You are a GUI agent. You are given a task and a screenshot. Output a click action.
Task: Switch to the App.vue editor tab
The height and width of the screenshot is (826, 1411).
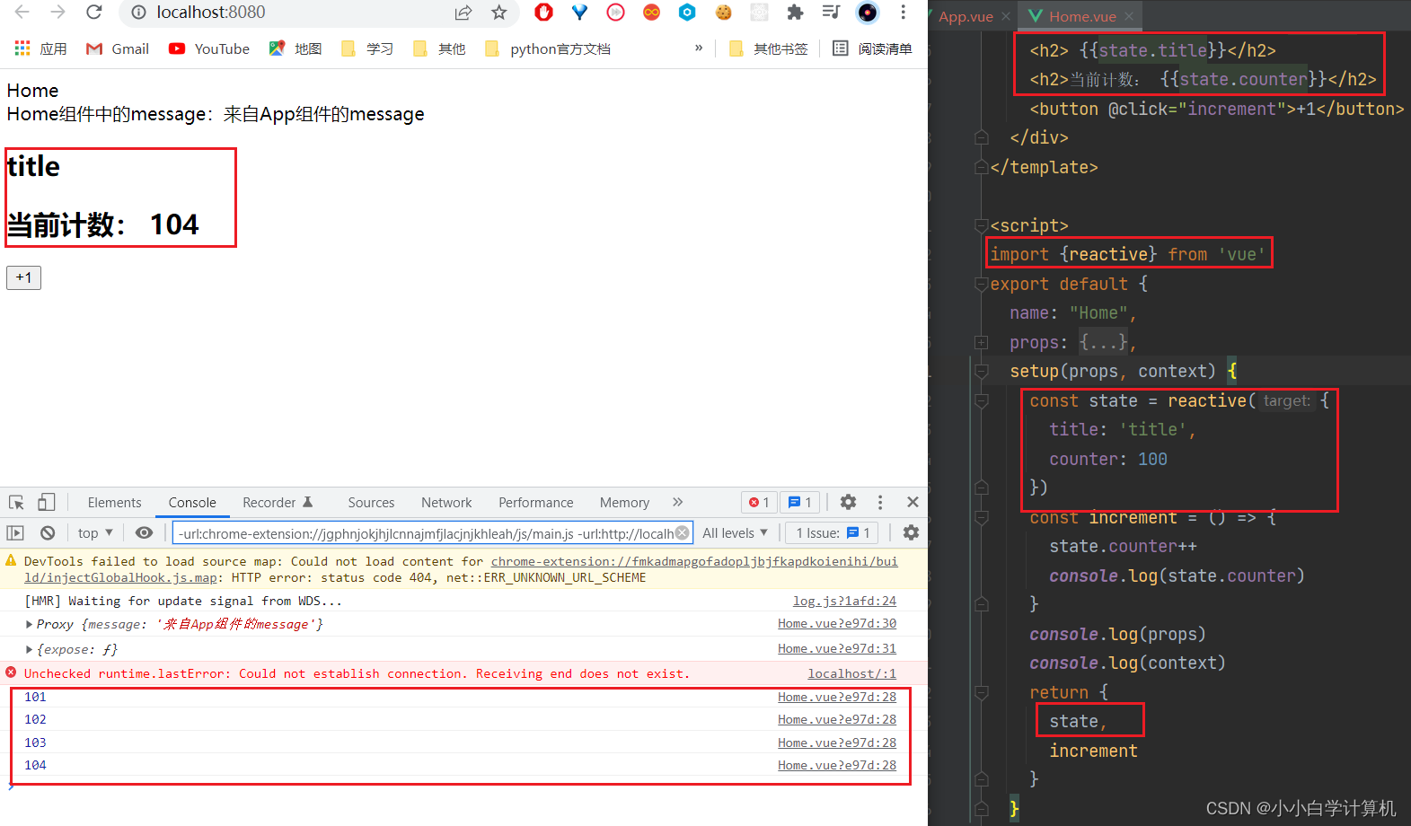pyautogui.click(x=966, y=16)
